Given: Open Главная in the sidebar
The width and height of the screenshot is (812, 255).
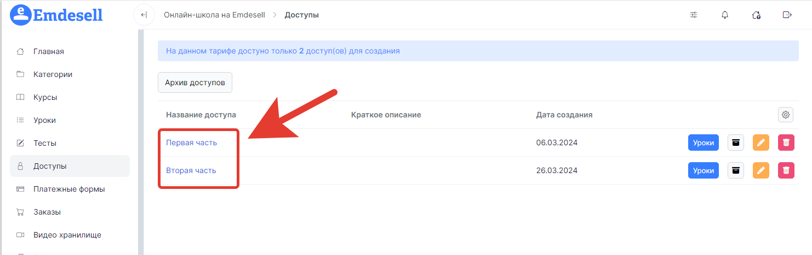Looking at the screenshot, I should (70, 51).
